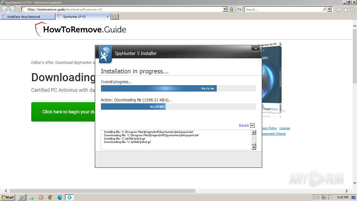Open Windows Explorer folder taskbar icon
357x201 pixels.
tap(32, 197)
